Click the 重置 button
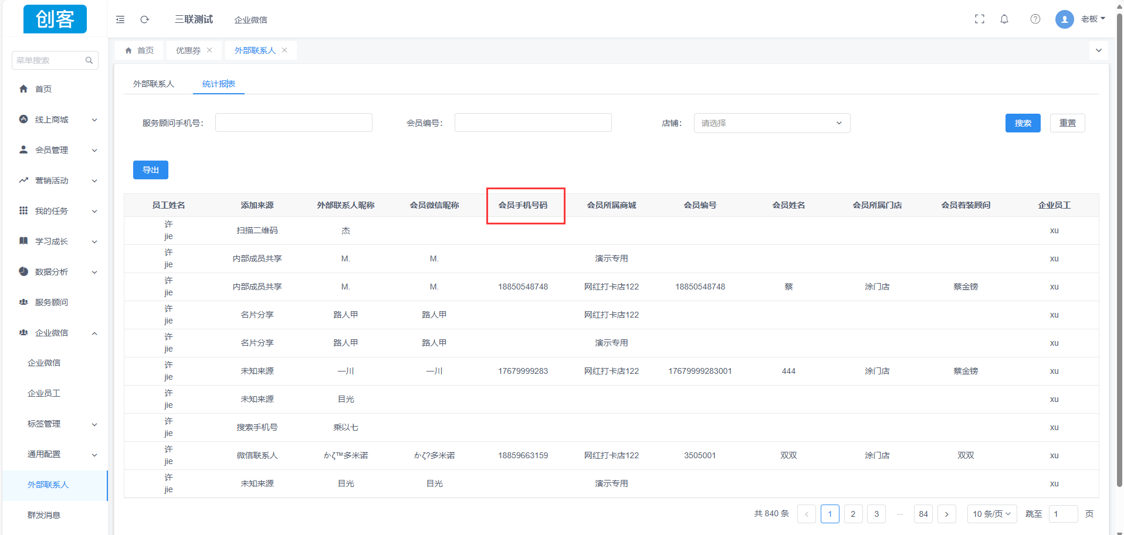The height and width of the screenshot is (535, 1124). pyautogui.click(x=1068, y=123)
